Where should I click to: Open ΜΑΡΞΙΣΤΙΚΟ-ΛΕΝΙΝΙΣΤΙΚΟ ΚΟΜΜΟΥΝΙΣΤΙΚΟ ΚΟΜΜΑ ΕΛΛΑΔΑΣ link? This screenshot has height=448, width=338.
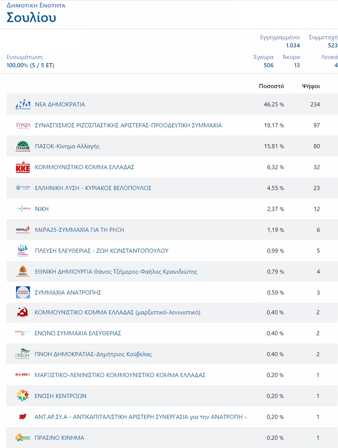tap(120, 375)
